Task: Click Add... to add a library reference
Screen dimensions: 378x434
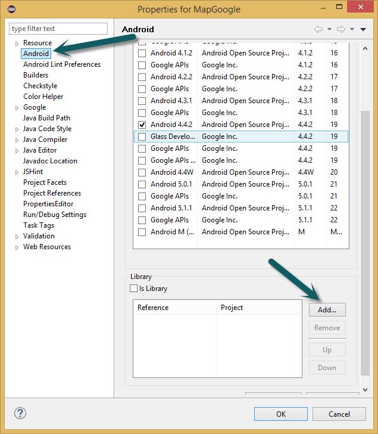Action: click(x=327, y=310)
